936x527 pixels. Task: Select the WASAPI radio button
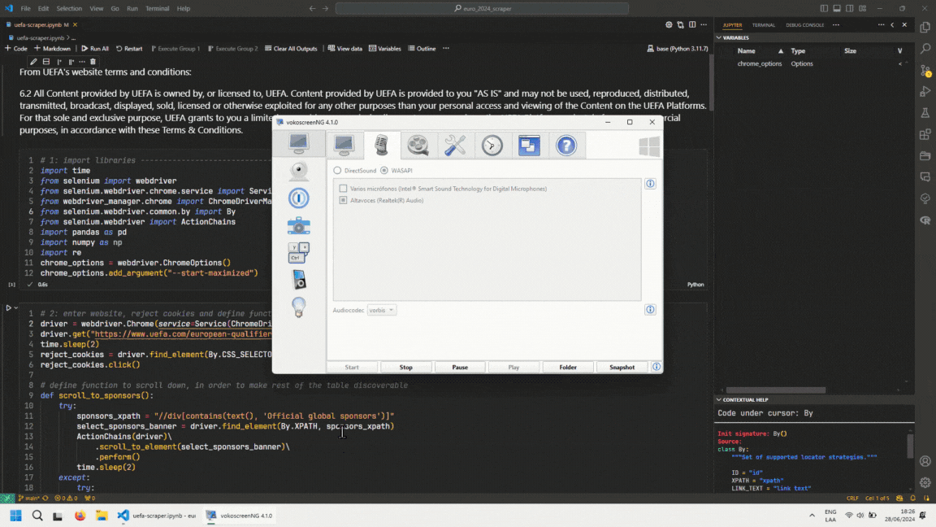pos(383,170)
